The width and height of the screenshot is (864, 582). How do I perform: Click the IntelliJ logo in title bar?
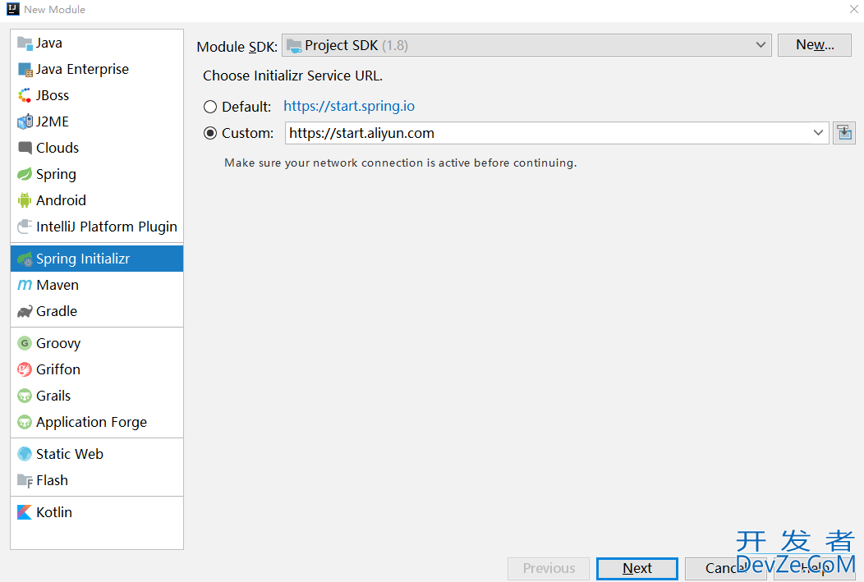13,9
